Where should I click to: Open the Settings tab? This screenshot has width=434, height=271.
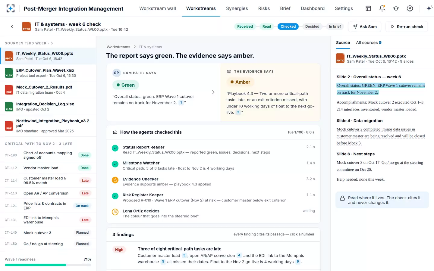344,8
